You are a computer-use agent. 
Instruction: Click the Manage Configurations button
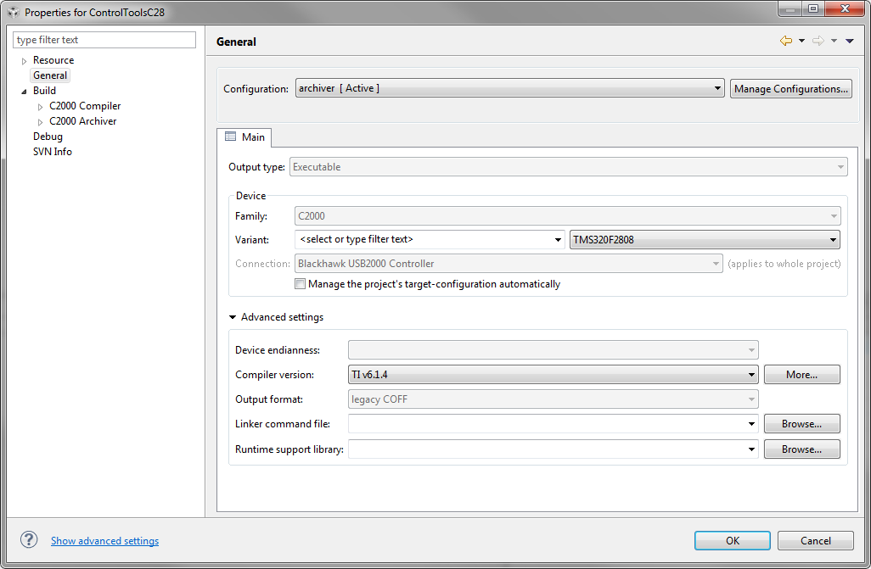click(790, 87)
